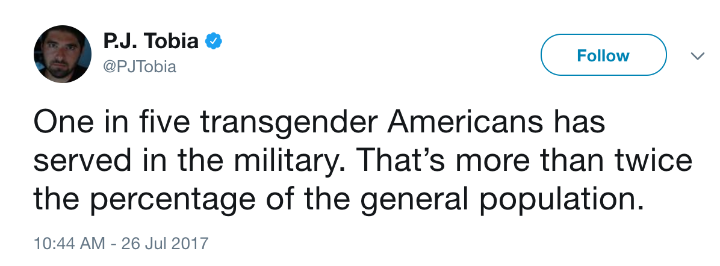The width and height of the screenshot is (720, 266).
Task: Click P.J. Tobia's profile avatar photo
Action: (x=61, y=55)
